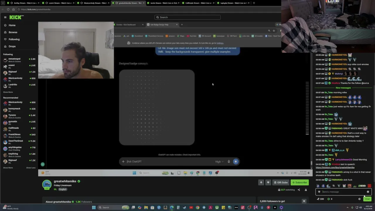This screenshot has width=375, height=211.
Task: Follow channel with the heart button
Action: pos(268,183)
